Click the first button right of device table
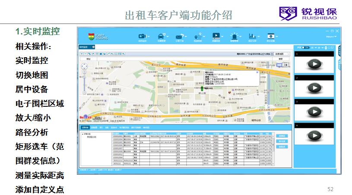Image resolution: width=352 pixels, height=195 pixels. point(282,136)
